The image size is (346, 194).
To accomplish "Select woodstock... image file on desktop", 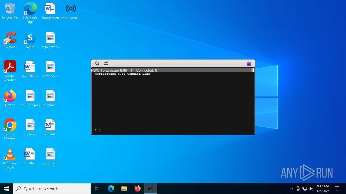I will (x=50, y=157).
